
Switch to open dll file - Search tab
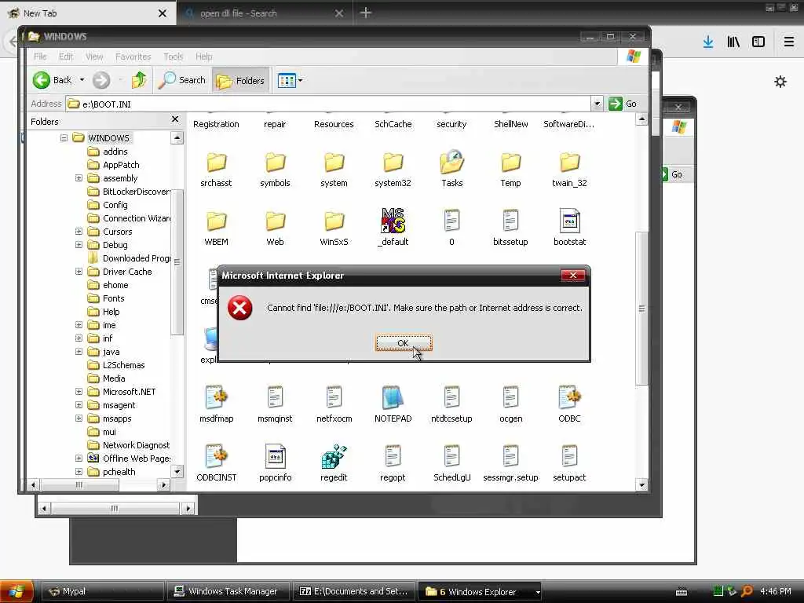(x=238, y=13)
